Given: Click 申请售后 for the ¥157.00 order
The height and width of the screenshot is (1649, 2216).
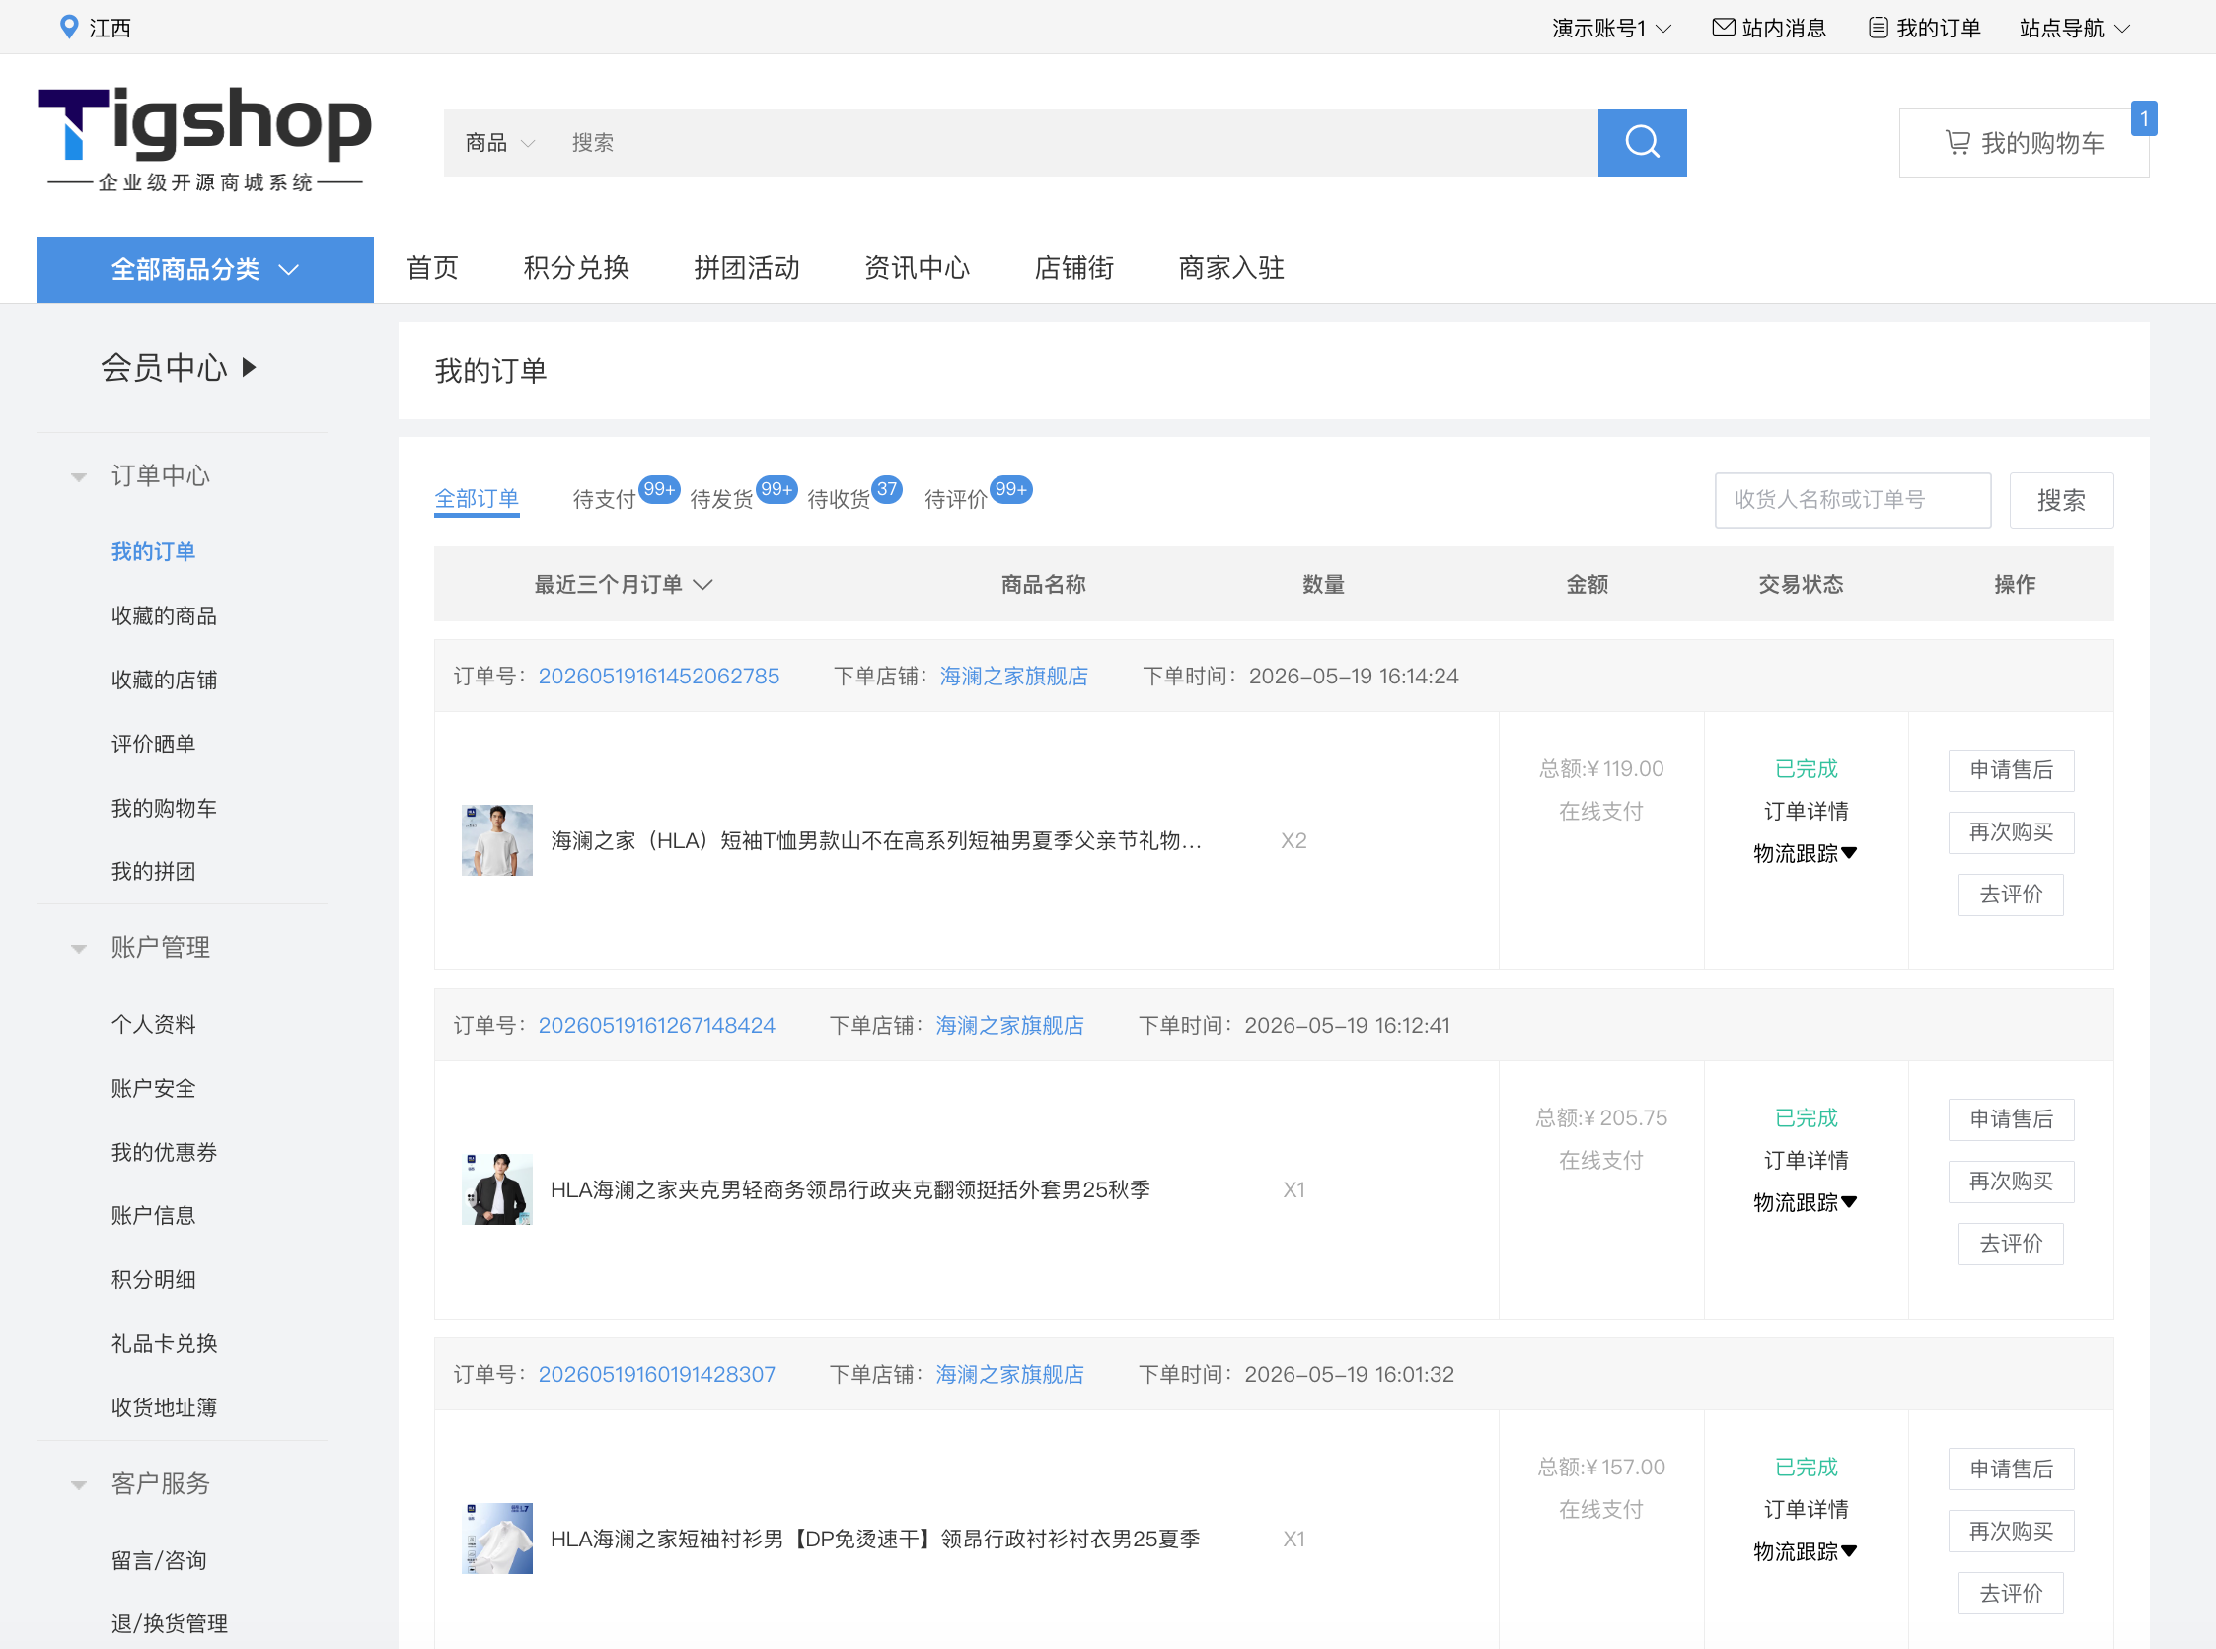Looking at the screenshot, I should (x=2012, y=1470).
